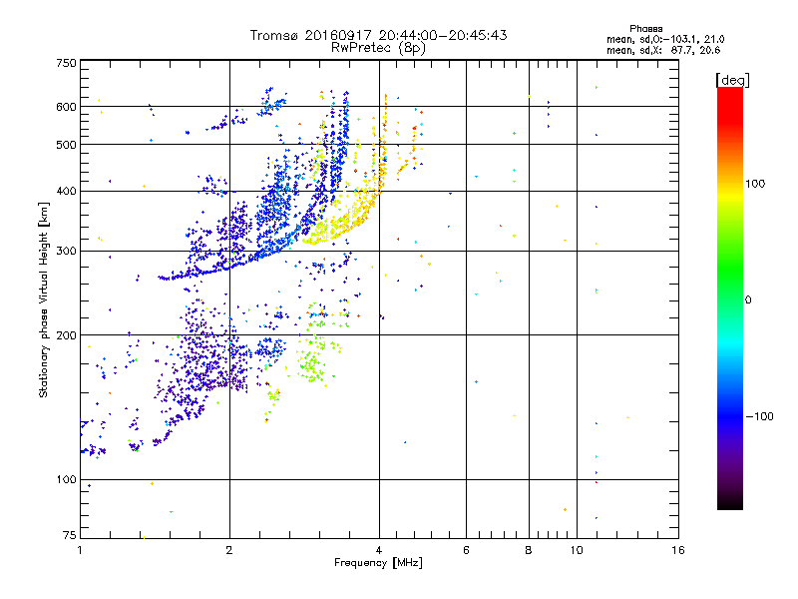Click x-axis tick label '2'

click(x=229, y=550)
